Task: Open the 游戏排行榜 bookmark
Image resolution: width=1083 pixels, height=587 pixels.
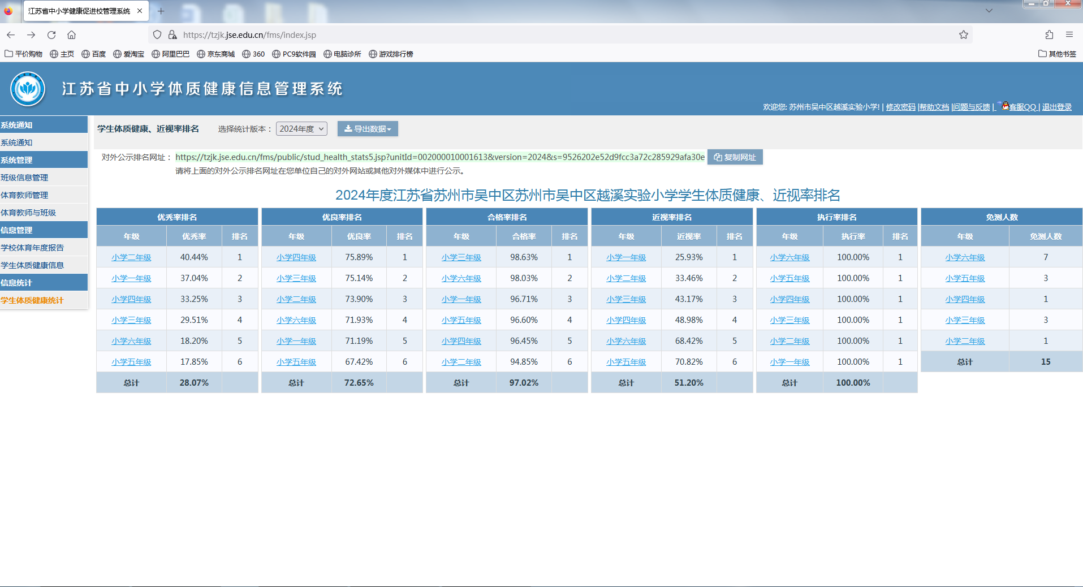Action: [x=391, y=54]
